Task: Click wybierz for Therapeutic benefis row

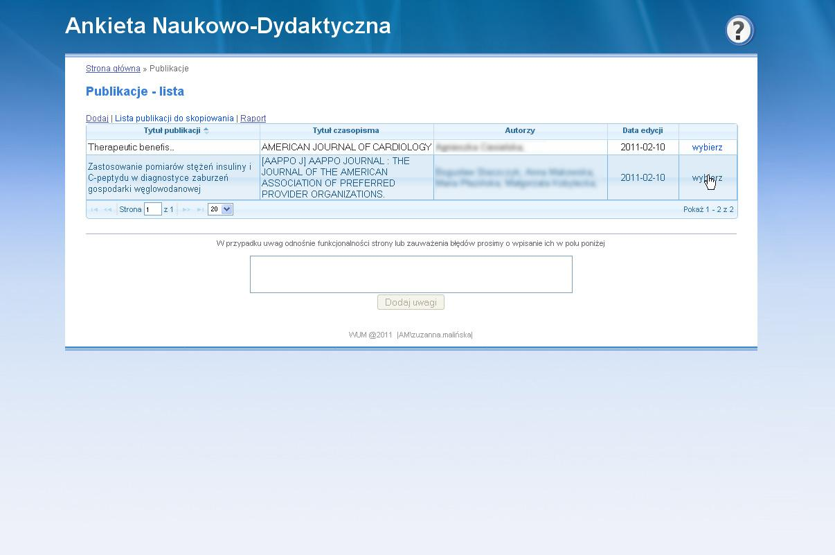Action: pos(707,148)
